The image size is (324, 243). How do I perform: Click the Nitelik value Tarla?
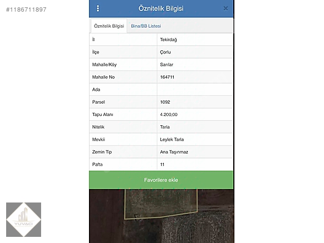coord(164,127)
